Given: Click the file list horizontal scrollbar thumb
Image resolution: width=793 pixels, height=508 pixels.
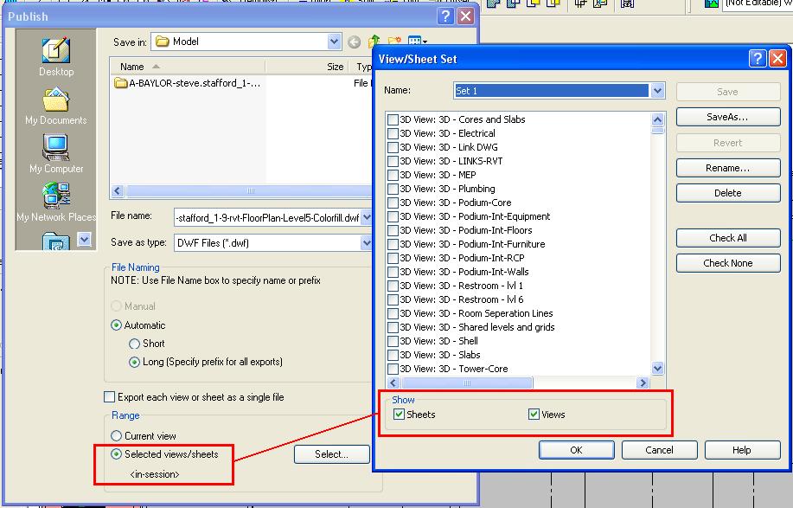Looking at the screenshot, I should [250, 190].
